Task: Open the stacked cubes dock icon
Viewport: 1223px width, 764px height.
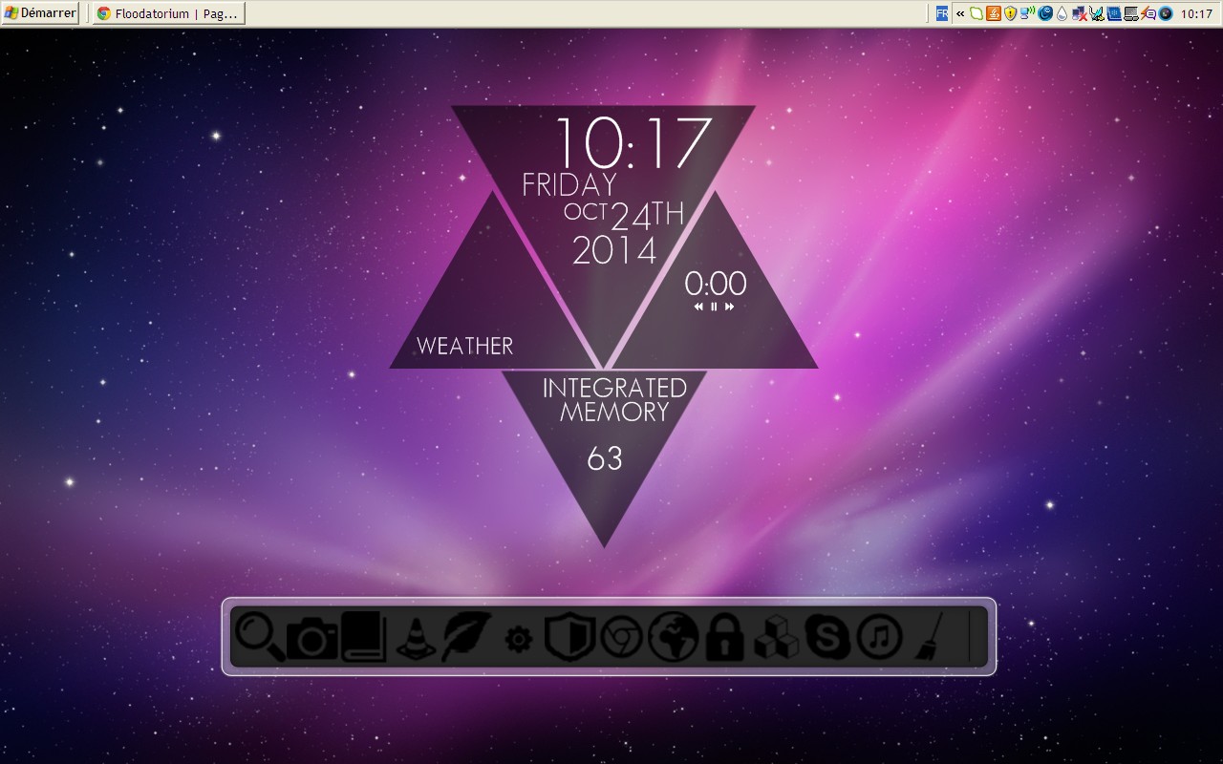Action: click(776, 637)
